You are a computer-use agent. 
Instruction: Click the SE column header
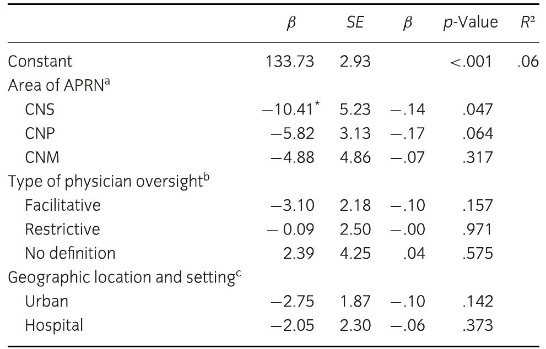[x=355, y=23]
